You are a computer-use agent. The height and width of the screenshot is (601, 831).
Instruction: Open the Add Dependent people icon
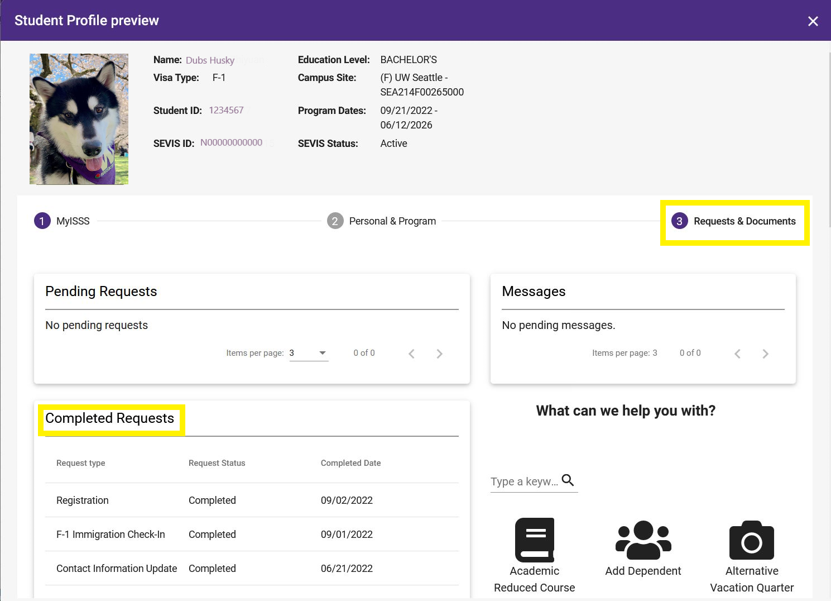coord(643,540)
